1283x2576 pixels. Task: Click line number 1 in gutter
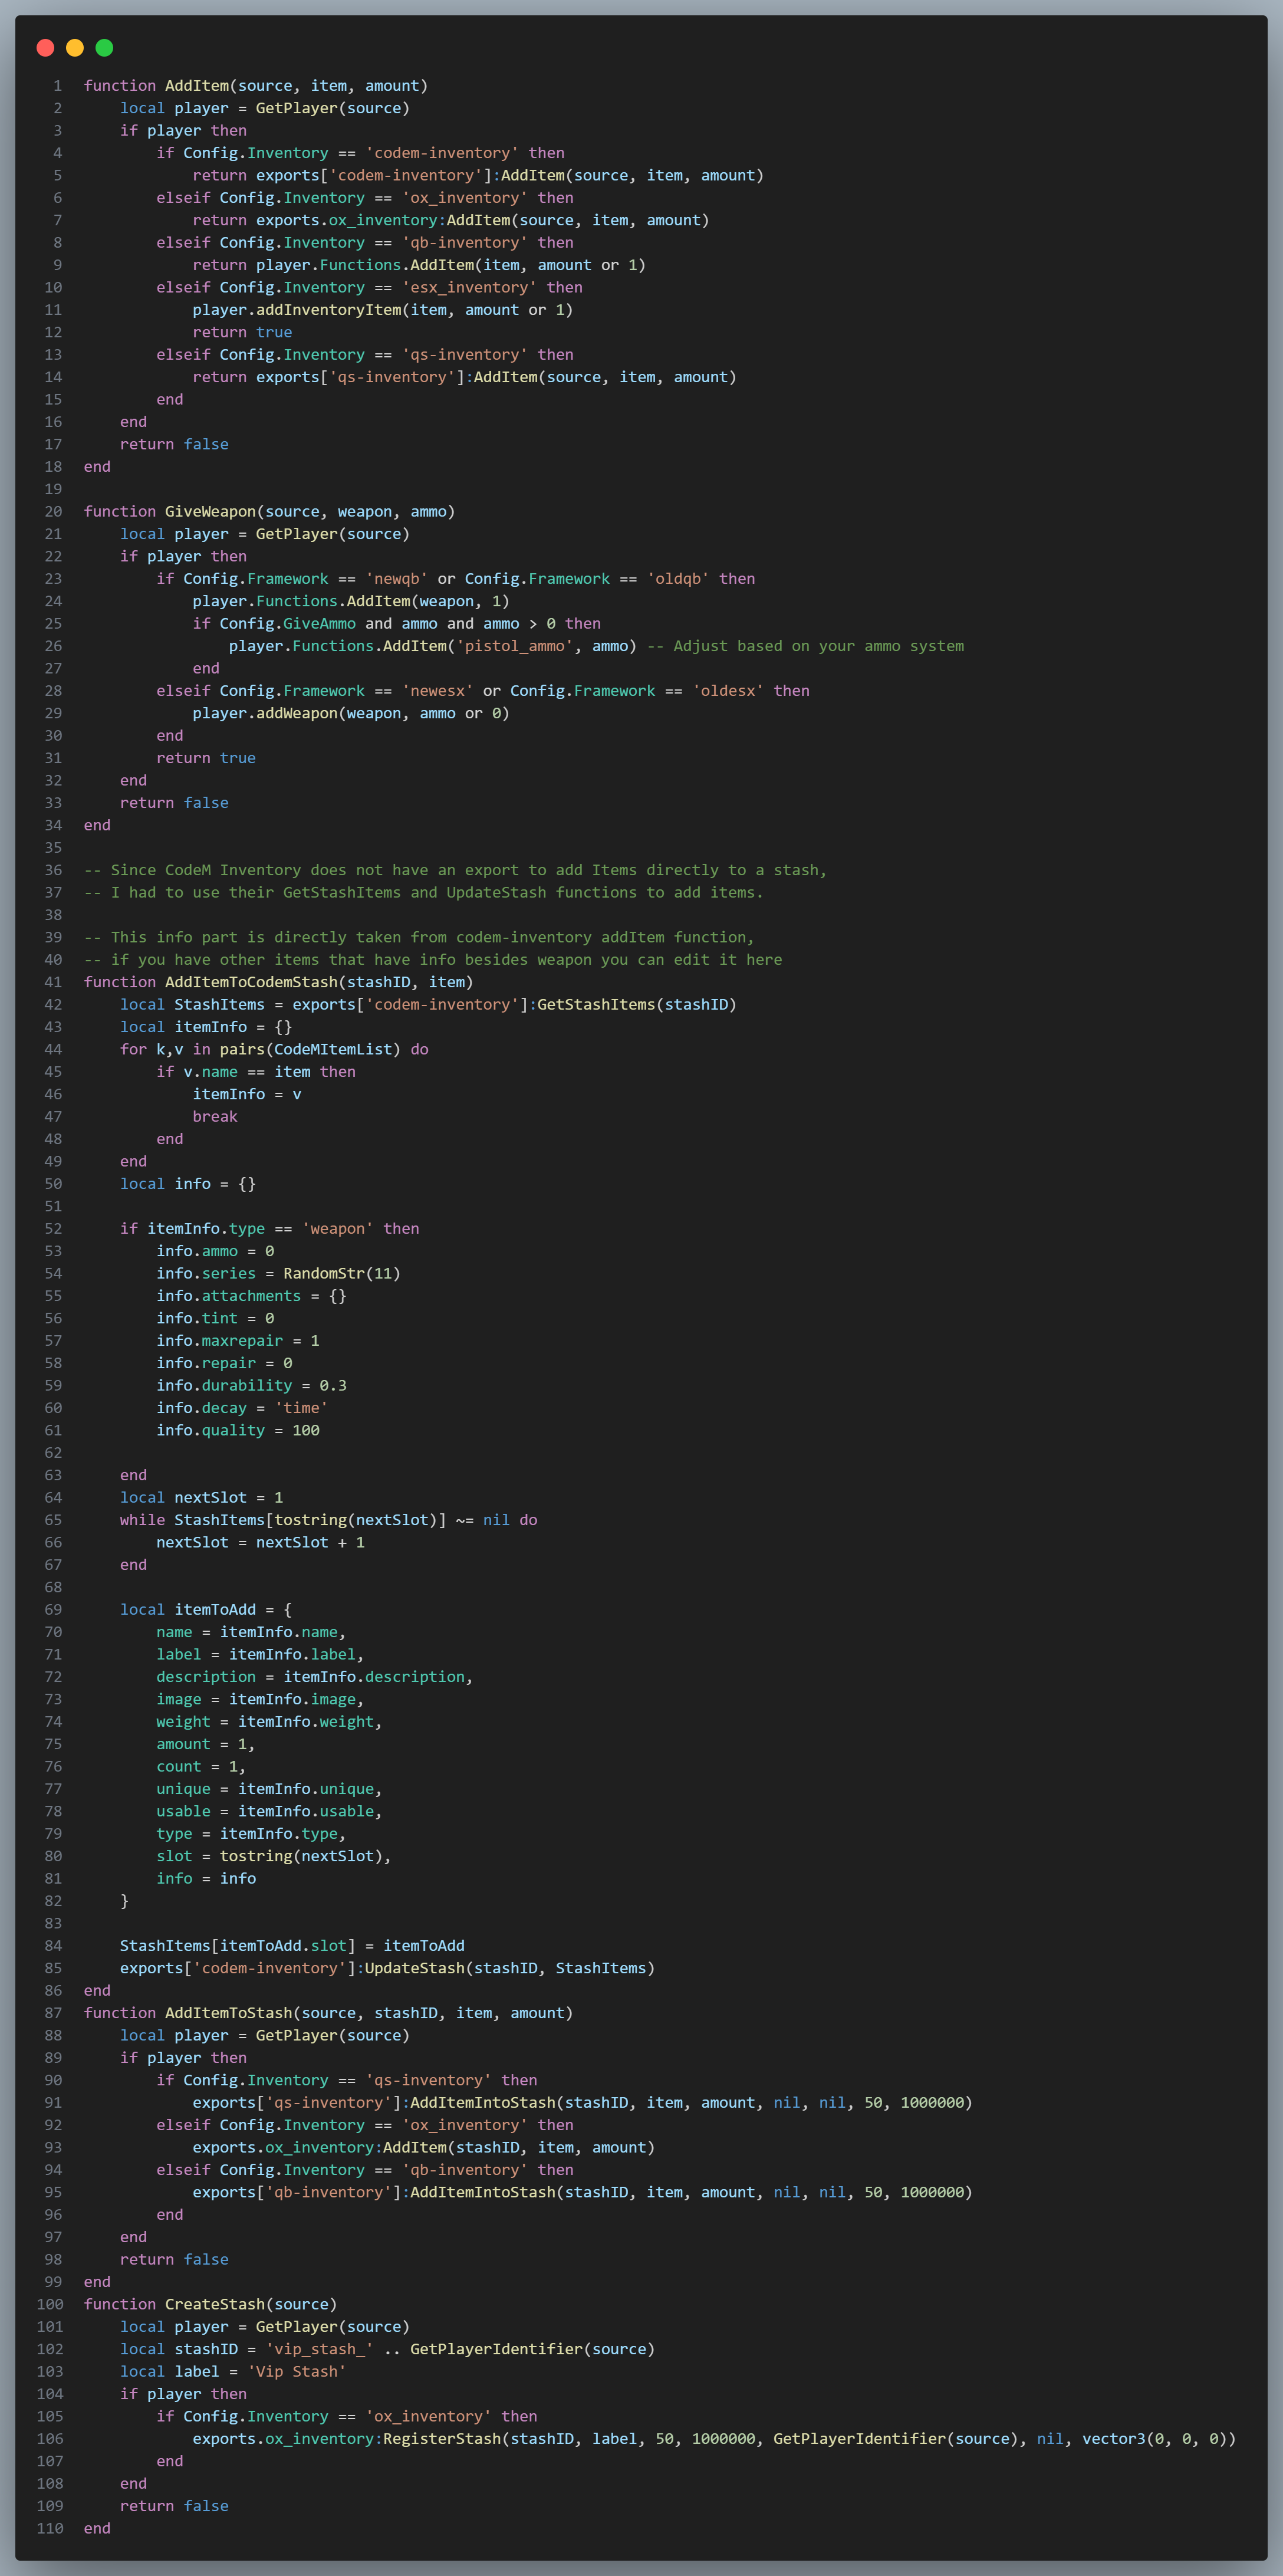(x=57, y=86)
